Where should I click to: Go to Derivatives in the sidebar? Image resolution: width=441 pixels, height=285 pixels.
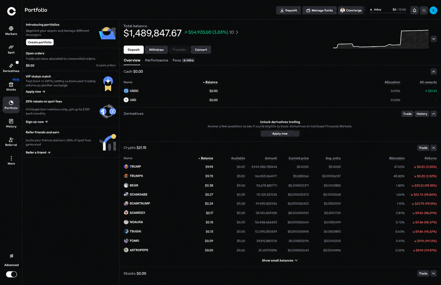(x=11, y=68)
